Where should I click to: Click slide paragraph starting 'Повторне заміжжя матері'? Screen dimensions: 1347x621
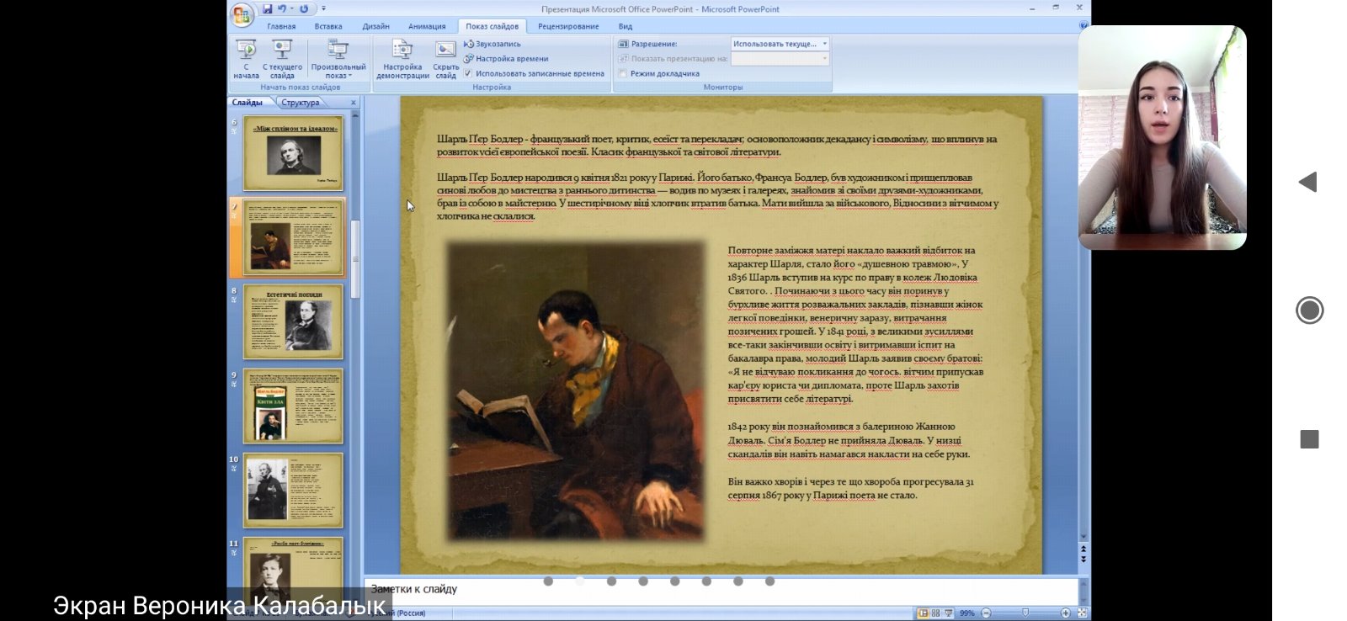(x=855, y=325)
